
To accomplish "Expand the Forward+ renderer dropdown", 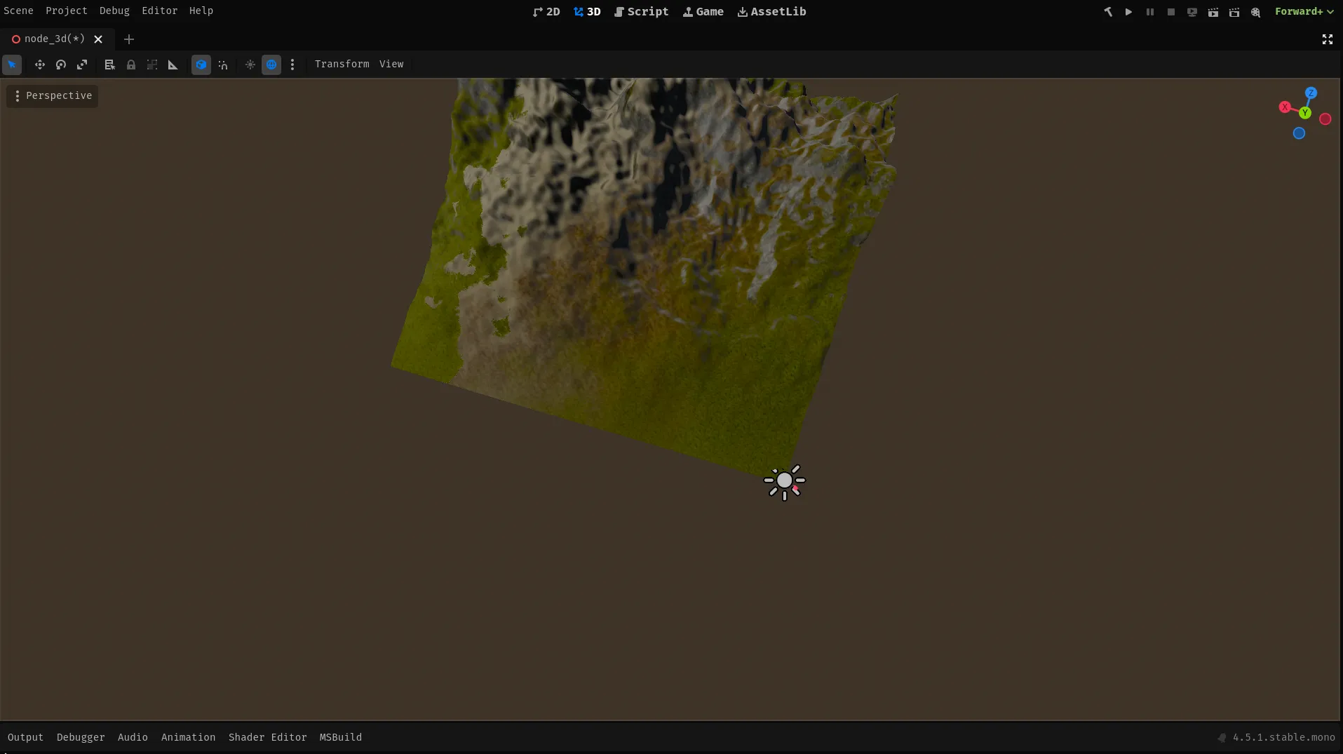I will 1304,11.
